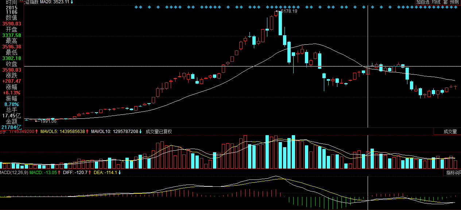Click the 涨跌 +207.47 change value
This screenshot has width=461, height=210.
tap(12, 81)
